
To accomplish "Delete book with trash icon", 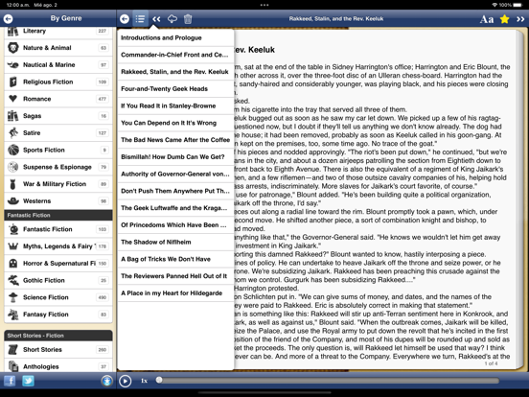I will 188,19.
